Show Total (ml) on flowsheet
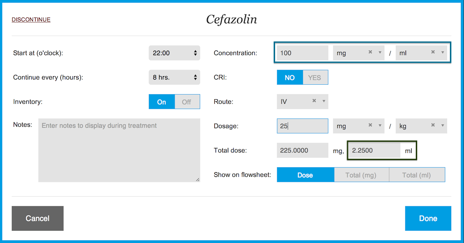 coord(417,175)
